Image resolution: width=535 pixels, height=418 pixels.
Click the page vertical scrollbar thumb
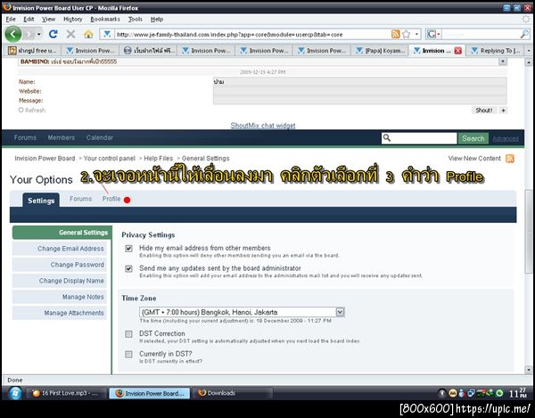tap(529, 231)
